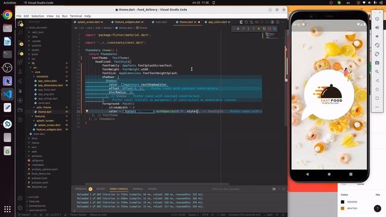Click the Visual Studio Code dock icon
This screenshot has width=386, height=217.
pyautogui.click(x=7, y=94)
